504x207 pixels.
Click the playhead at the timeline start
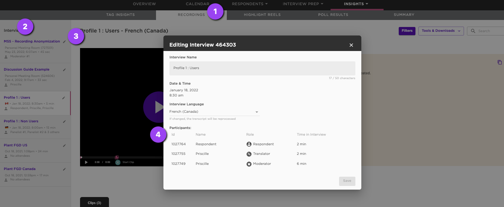pyautogui.click(x=81, y=157)
